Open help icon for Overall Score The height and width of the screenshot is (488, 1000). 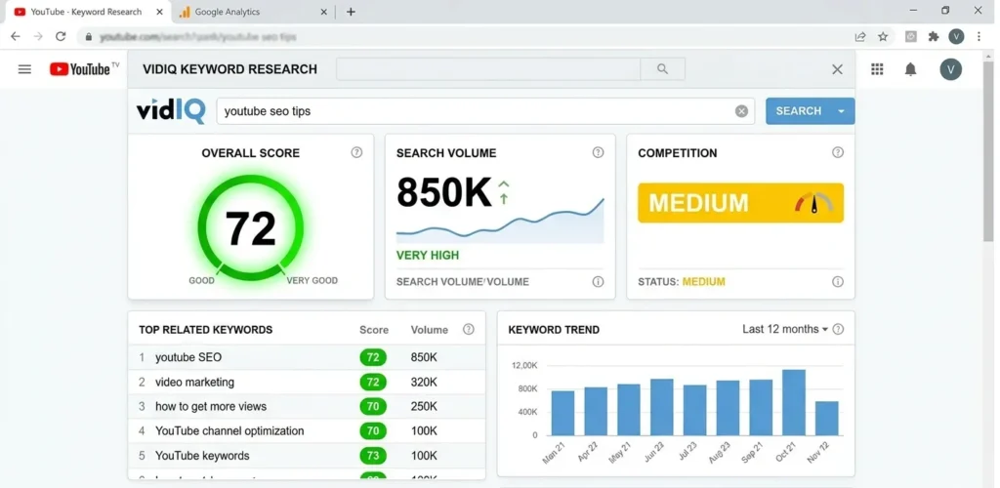[356, 152]
